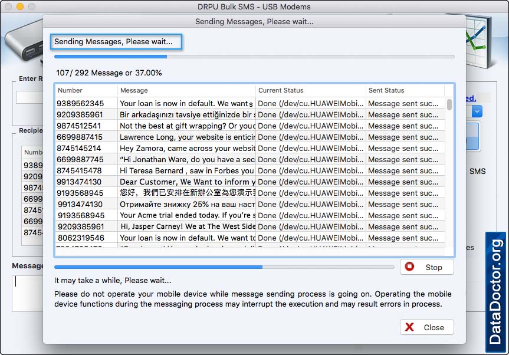Click the Current Status column header

coord(311,90)
